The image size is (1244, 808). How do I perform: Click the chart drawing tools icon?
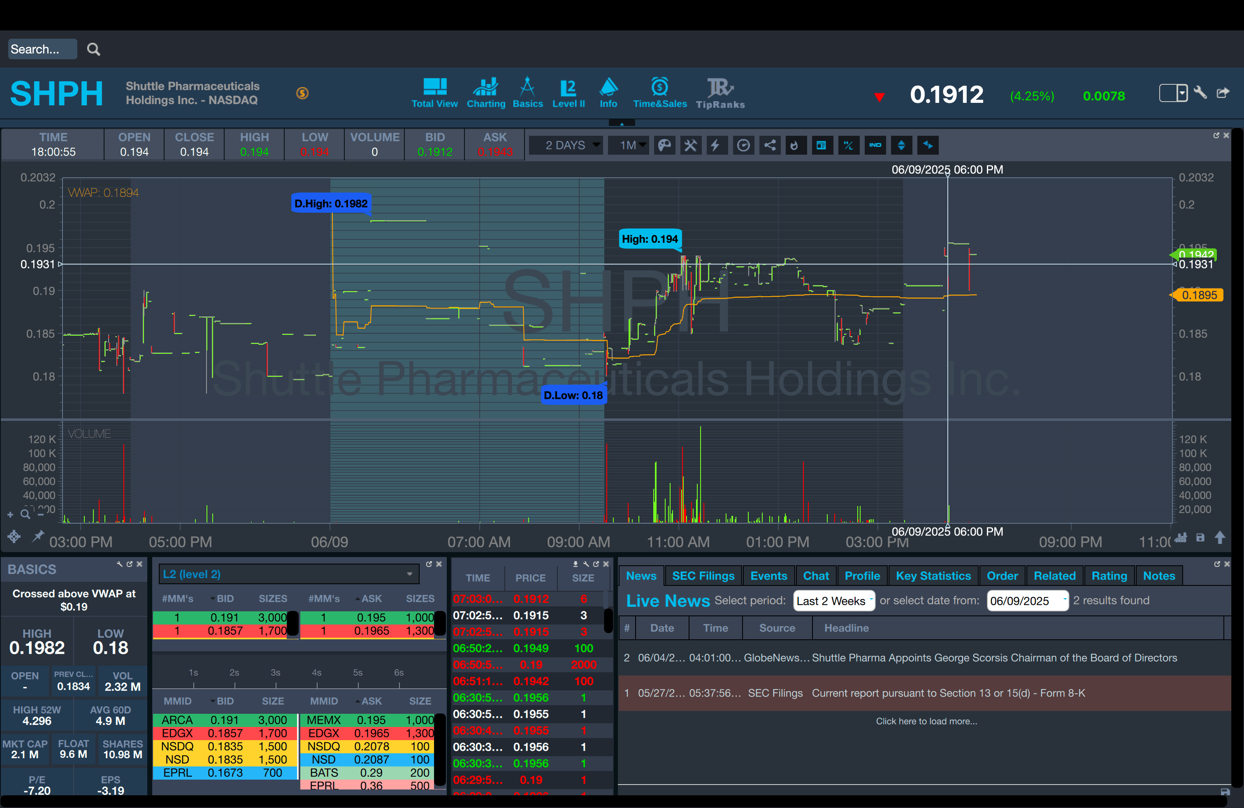tap(690, 145)
